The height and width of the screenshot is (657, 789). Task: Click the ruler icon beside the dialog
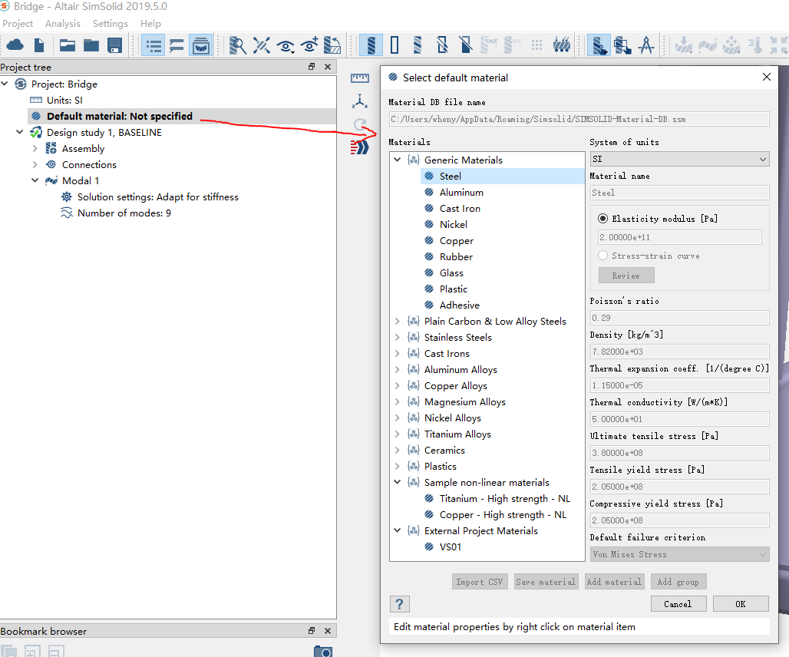pos(360,78)
